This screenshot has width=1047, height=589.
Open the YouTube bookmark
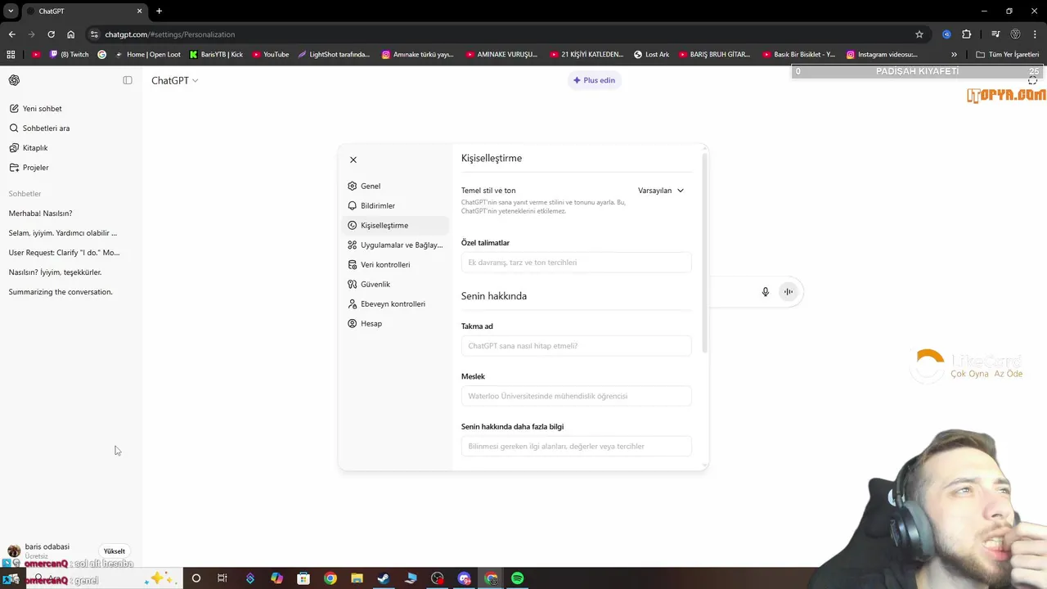(x=270, y=55)
